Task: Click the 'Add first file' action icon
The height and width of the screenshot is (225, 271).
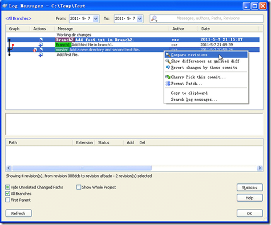Action: pos(41,55)
